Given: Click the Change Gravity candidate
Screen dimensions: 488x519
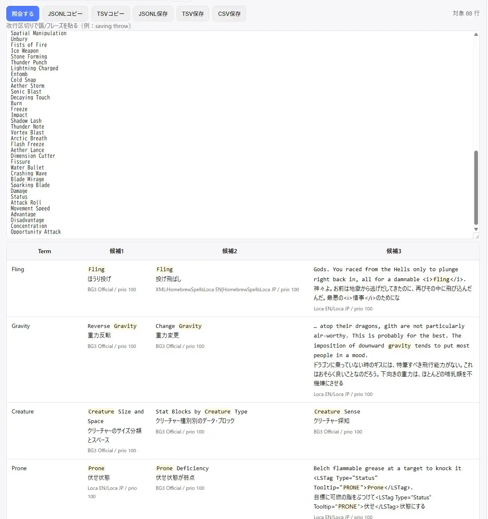Looking at the screenshot, I should [179, 326].
